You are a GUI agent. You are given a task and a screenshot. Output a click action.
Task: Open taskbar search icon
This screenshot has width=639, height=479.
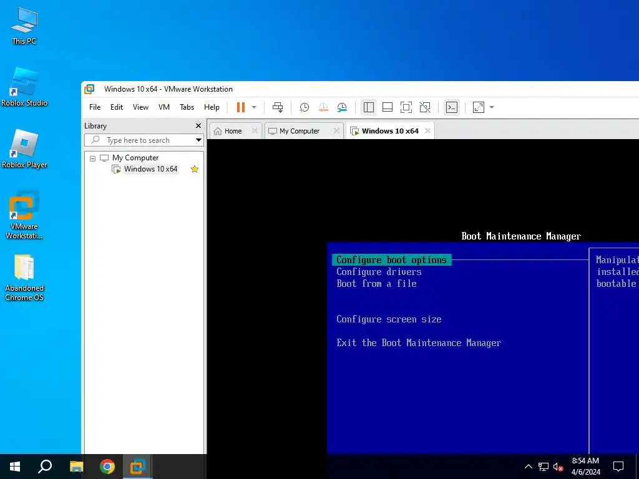(45, 467)
